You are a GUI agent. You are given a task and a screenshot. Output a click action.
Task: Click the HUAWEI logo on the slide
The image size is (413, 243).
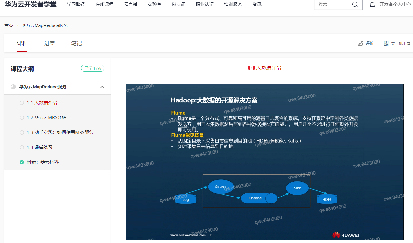[x=346, y=235]
